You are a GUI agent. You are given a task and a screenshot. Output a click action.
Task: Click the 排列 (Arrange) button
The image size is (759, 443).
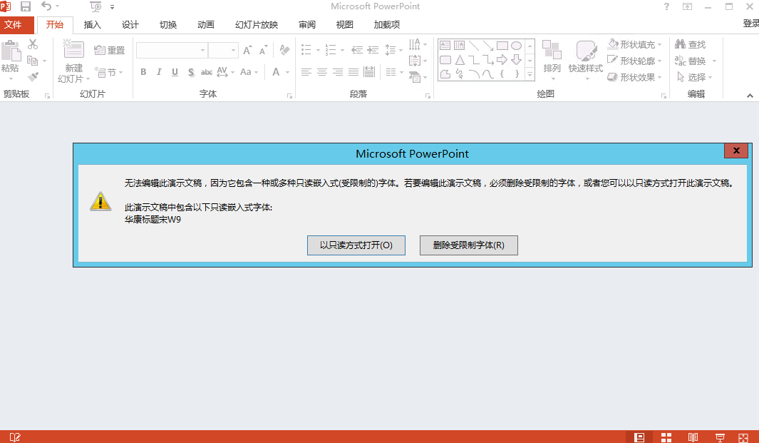(x=552, y=59)
